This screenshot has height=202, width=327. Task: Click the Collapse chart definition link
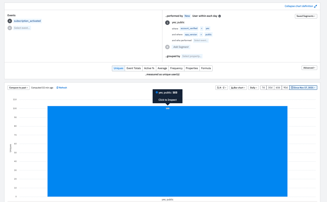click(x=299, y=6)
